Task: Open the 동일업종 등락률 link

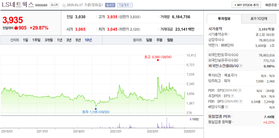Action: [x=221, y=122]
